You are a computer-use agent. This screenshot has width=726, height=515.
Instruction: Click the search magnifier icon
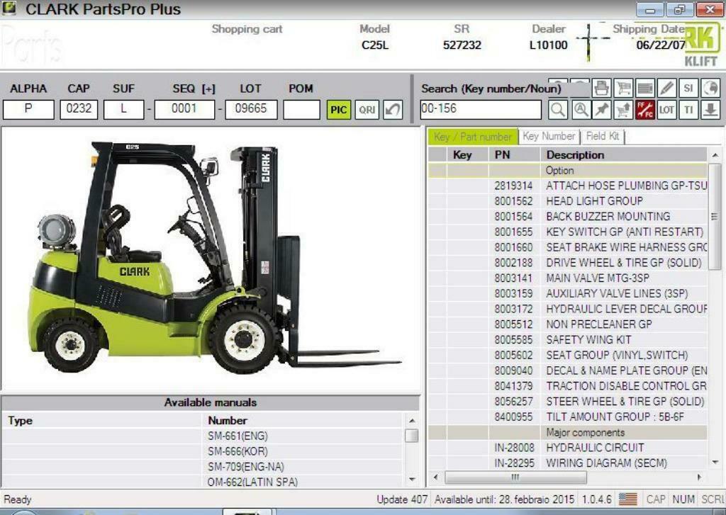coord(558,110)
